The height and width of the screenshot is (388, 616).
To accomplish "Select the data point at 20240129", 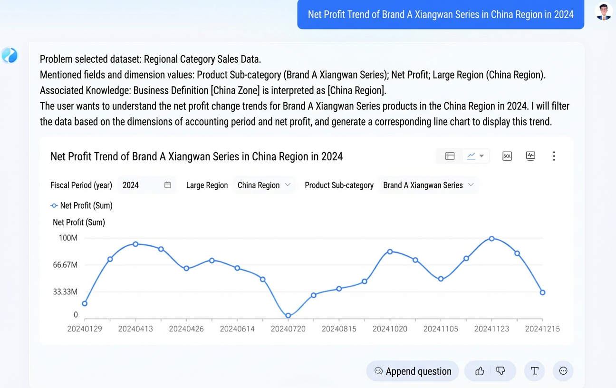I will point(85,303).
